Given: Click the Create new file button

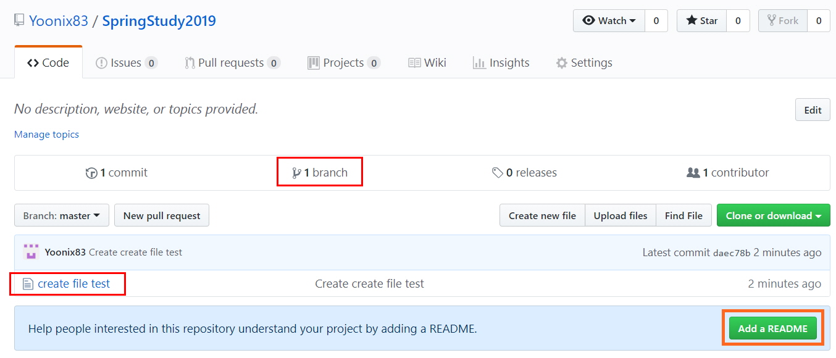Looking at the screenshot, I should [542, 215].
